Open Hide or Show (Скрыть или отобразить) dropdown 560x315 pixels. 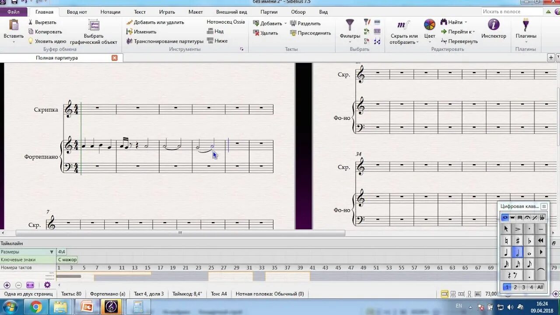tap(404, 32)
